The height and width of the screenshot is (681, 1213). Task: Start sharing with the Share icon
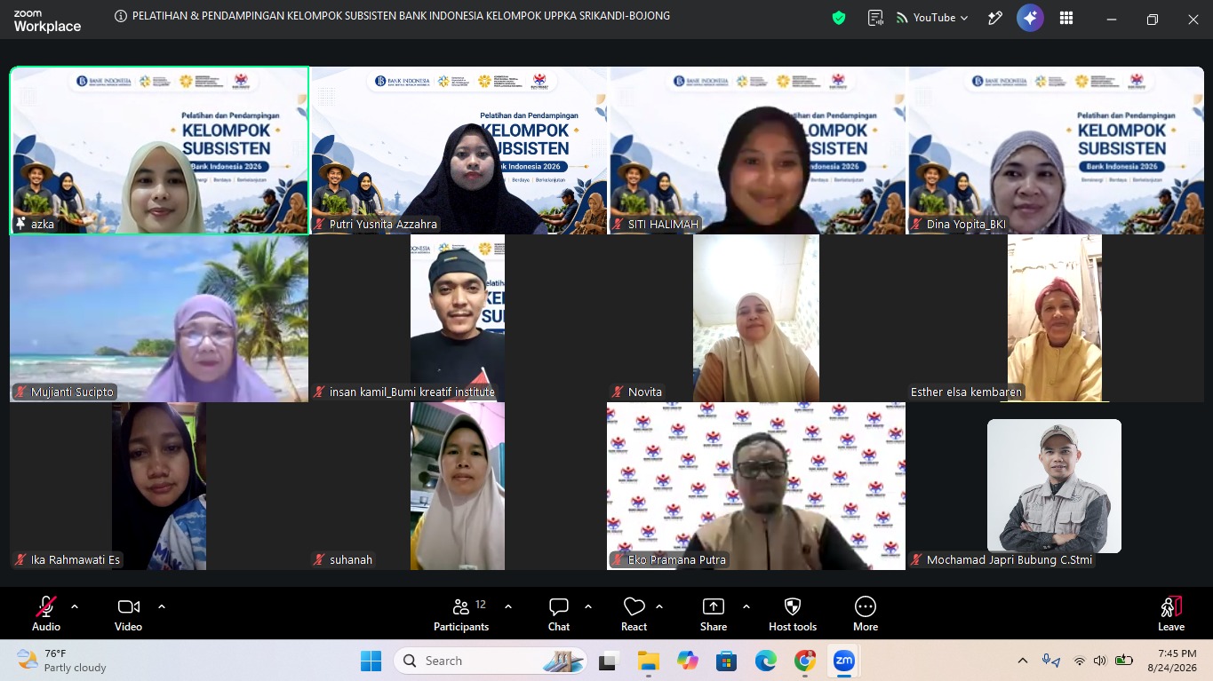pos(714,614)
